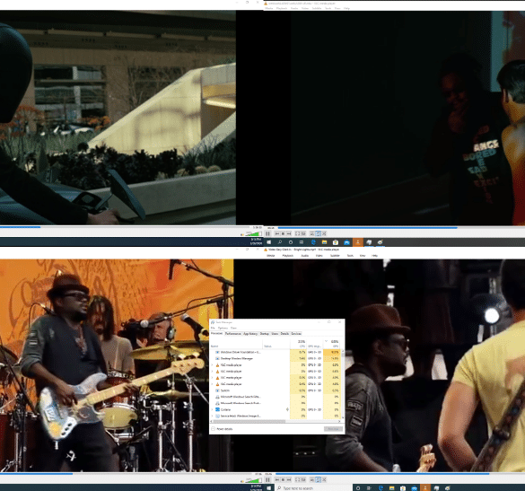525x491 pixels.
Task: Set the volume slider in the lower-left VLC window
Action: click(254, 480)
